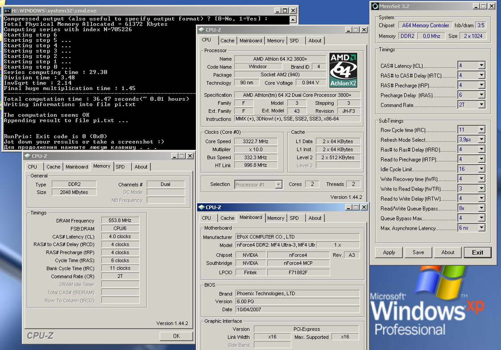Click the AMD Athlon X2 logo in CPU-Z
This screenshot has width=501, height=350.
point(343,70)
